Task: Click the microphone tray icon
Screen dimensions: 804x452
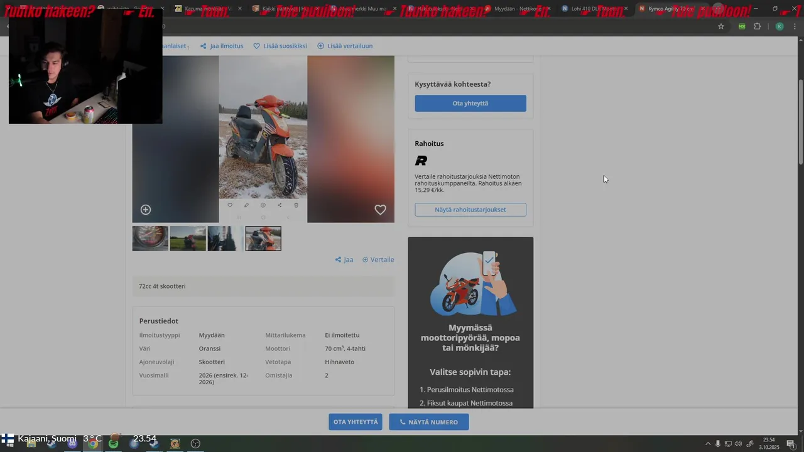Action: (x=718, y=444)
